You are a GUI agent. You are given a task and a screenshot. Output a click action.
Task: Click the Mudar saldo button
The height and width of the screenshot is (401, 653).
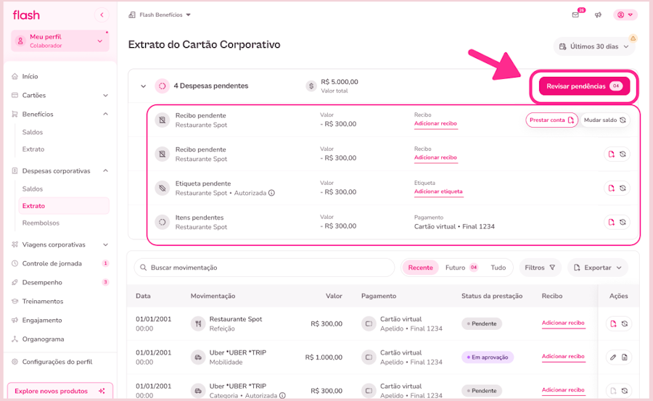pos(604,120)
